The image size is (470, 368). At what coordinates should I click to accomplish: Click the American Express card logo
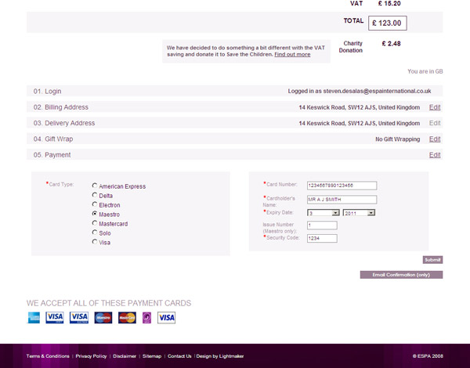pos(34,318)
